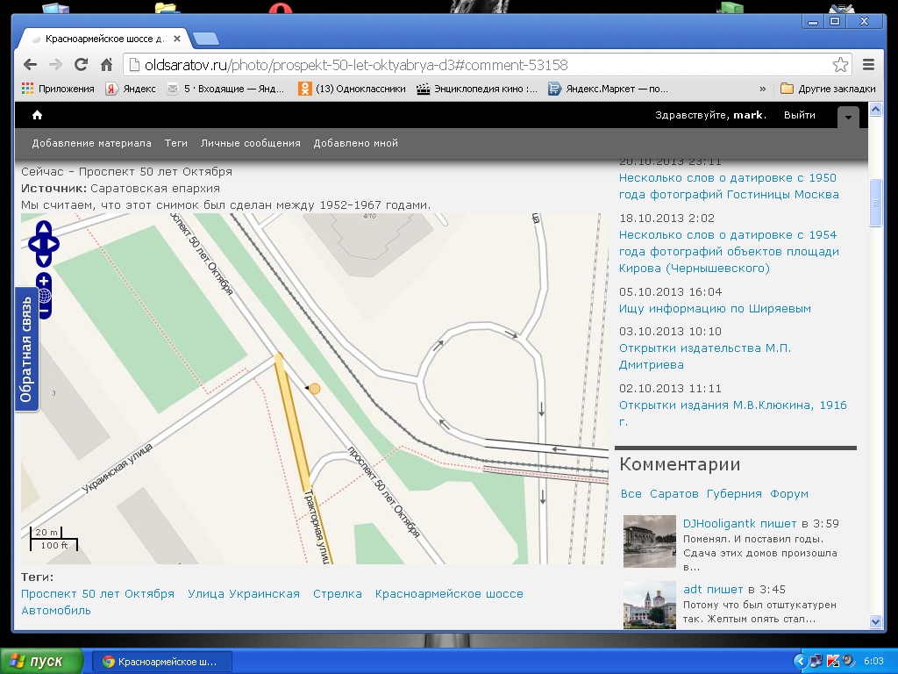Open the browser home page icon
898x674 pixels.
click(x=106, y=65)
